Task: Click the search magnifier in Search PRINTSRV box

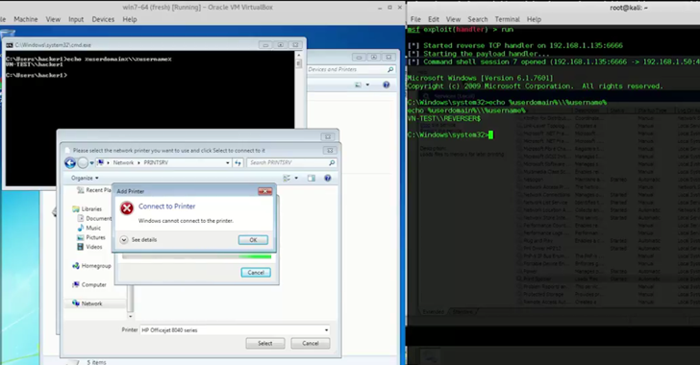Action: [332, 163]
